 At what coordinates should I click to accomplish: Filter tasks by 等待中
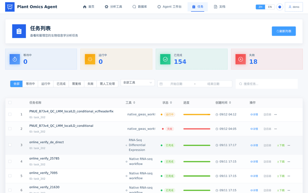click(x=30, y=84)
